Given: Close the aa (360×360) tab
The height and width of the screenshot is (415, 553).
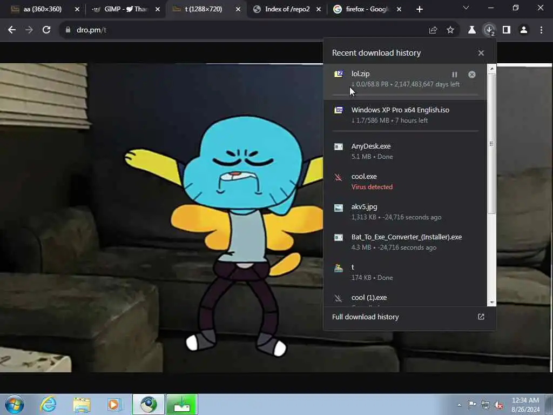Looking at the screenshot, I should tap(77, 9).
